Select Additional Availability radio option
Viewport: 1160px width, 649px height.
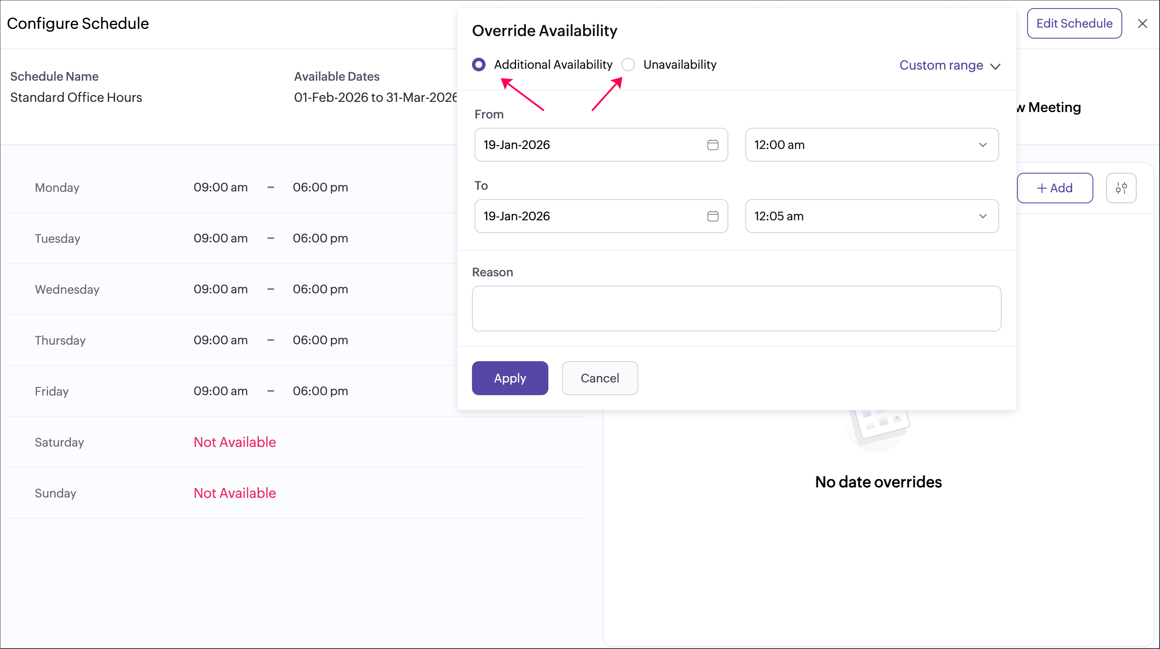coord(479,65)
